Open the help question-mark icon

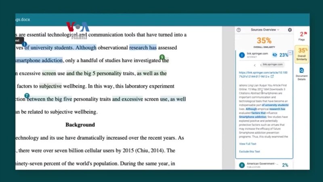(x=239, y=30)
